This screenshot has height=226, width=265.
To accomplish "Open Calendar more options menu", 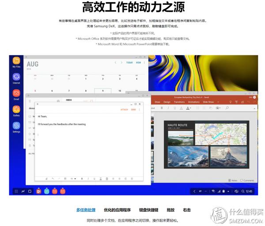I will tap(144, 63).
